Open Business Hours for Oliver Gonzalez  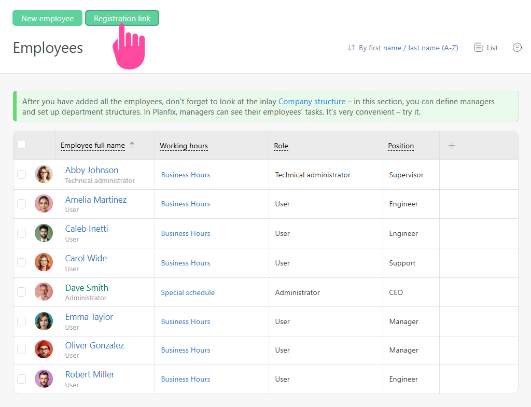(x=186, y=350)
